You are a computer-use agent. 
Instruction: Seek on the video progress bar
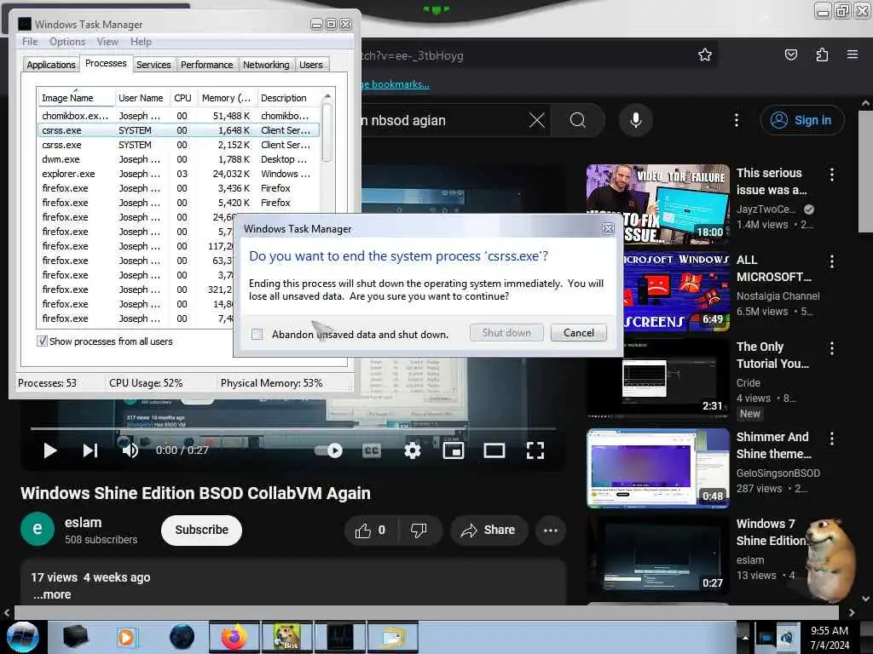(x=293, y=429)
